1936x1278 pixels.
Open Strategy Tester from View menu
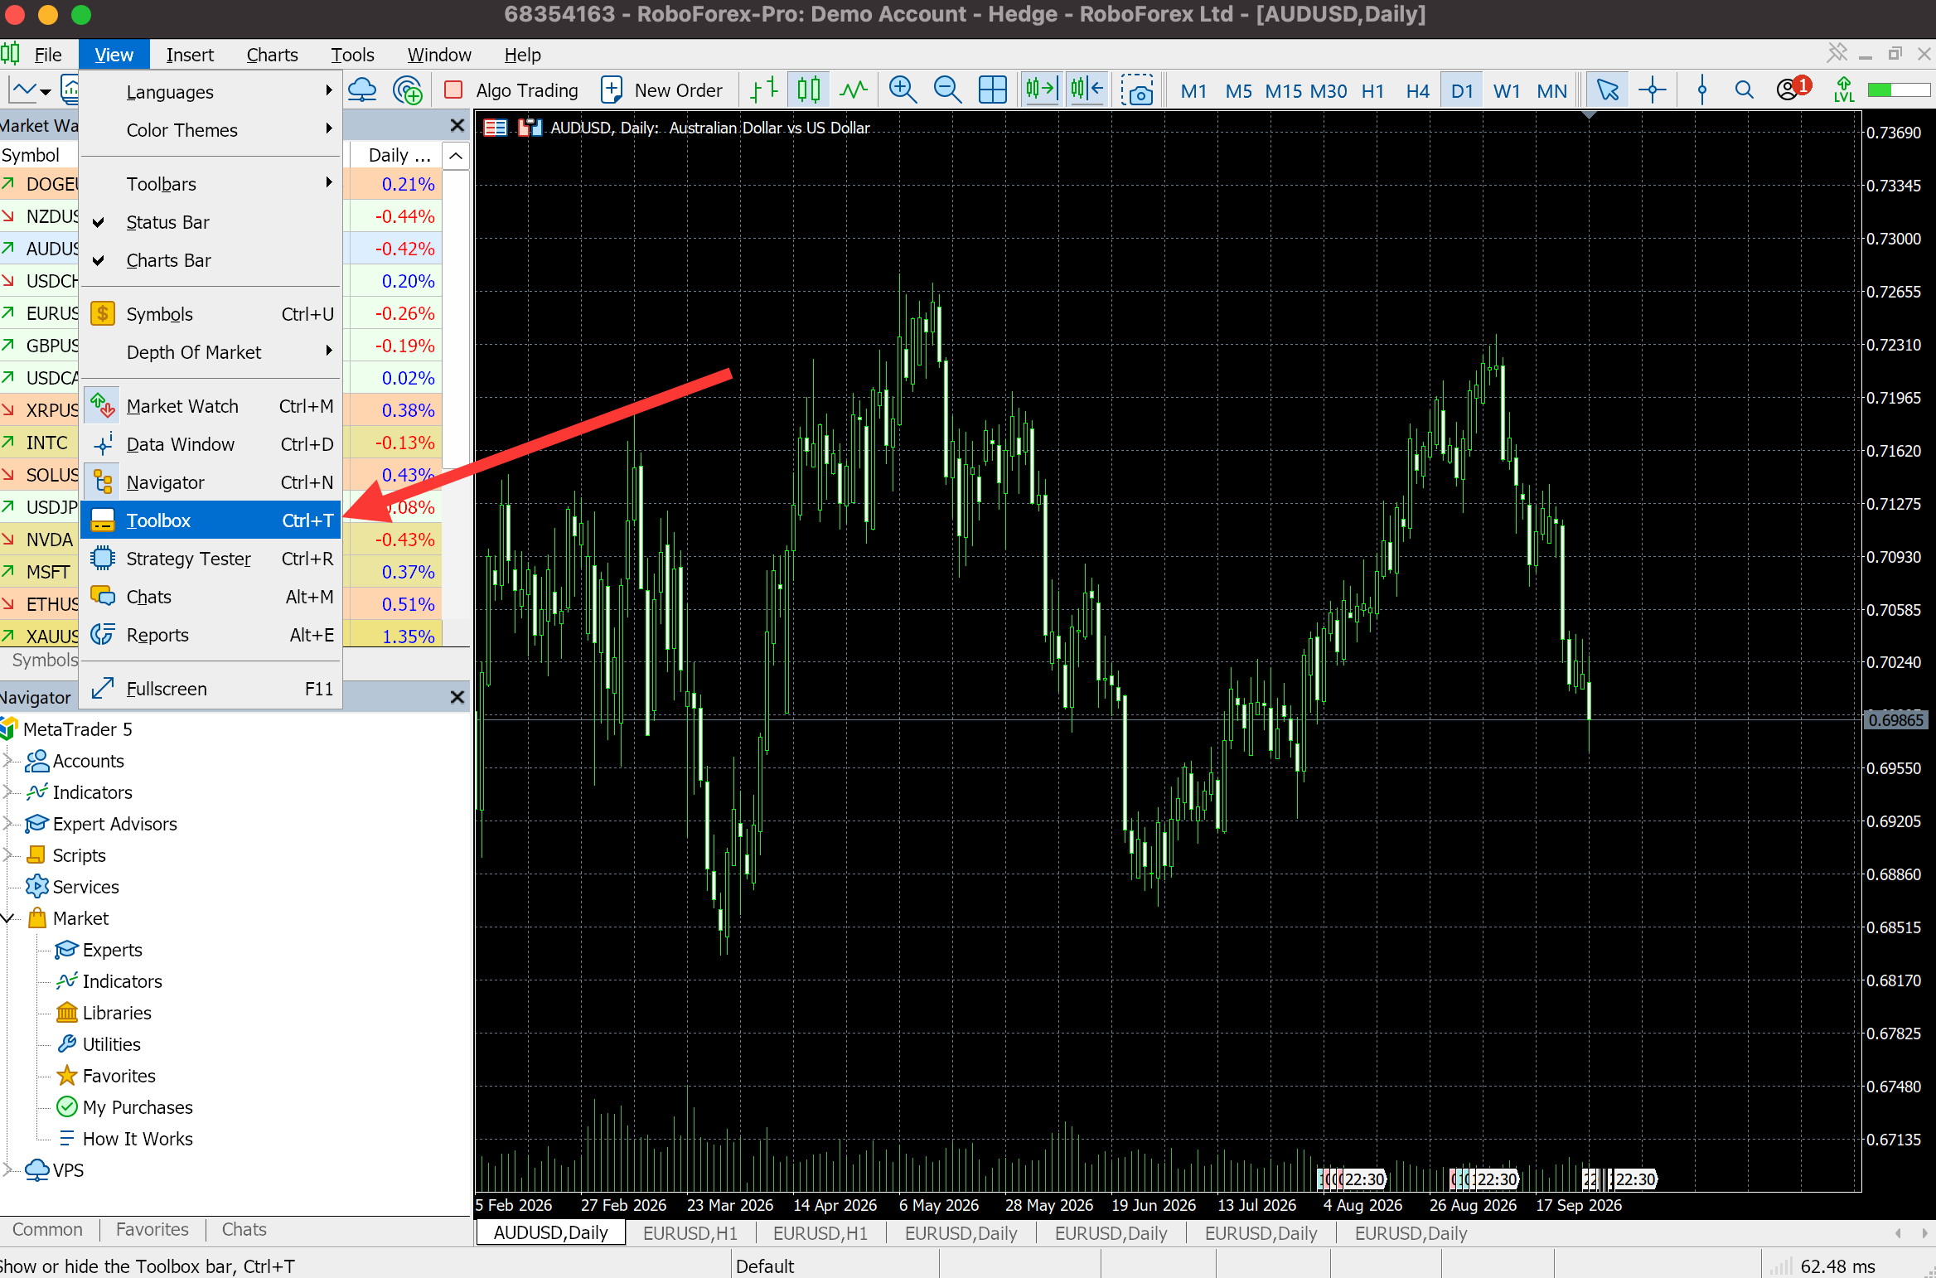pos(211,559)
